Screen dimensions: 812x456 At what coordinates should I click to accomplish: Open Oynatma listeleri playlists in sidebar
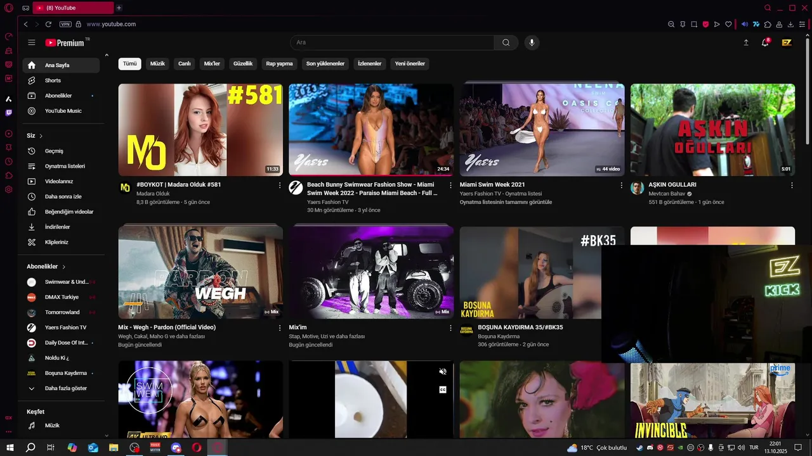[61, 167]
